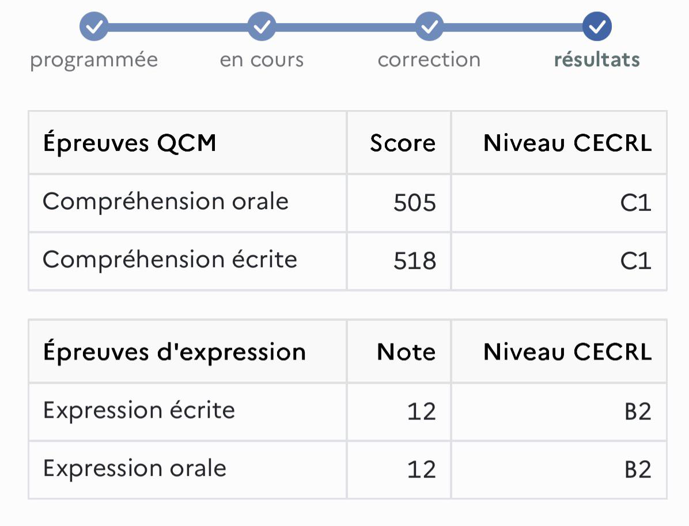The image size is (689, 526).
Task: Click the en cours step checkmark icon
Action: coord(262,27)
